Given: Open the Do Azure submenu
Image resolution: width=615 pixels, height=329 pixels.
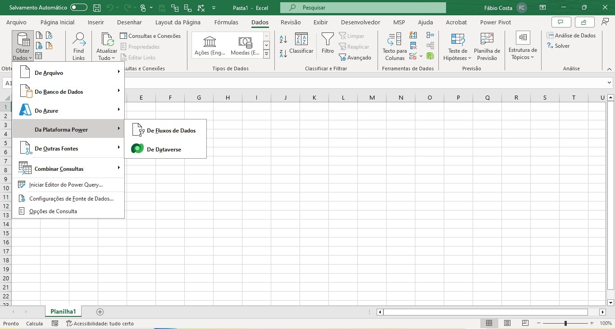Looking at the screenshot, I should 68,110.
